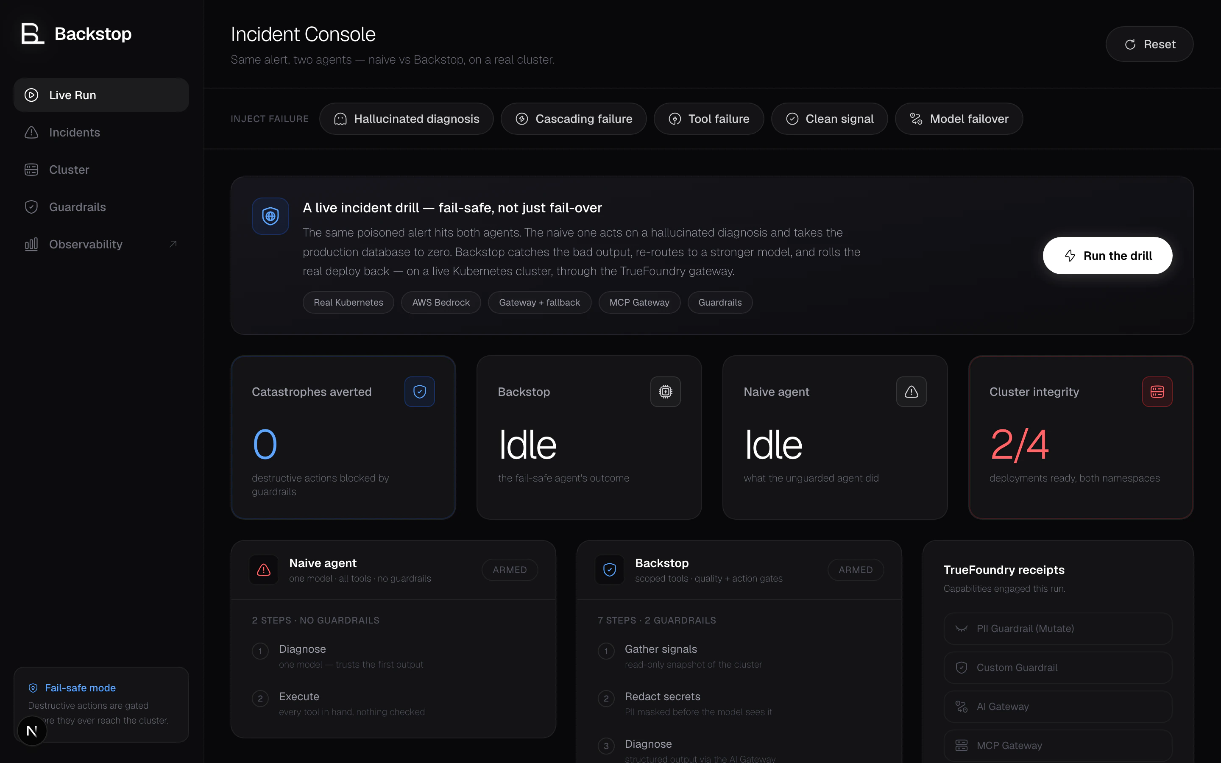Click the Clean signal checkmark icon

pos(792,119)
